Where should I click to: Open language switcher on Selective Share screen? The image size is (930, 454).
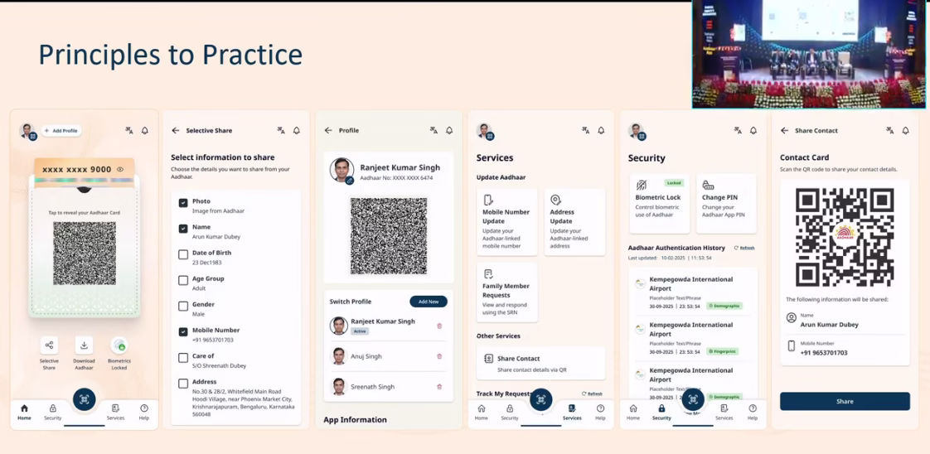(281, 131)
